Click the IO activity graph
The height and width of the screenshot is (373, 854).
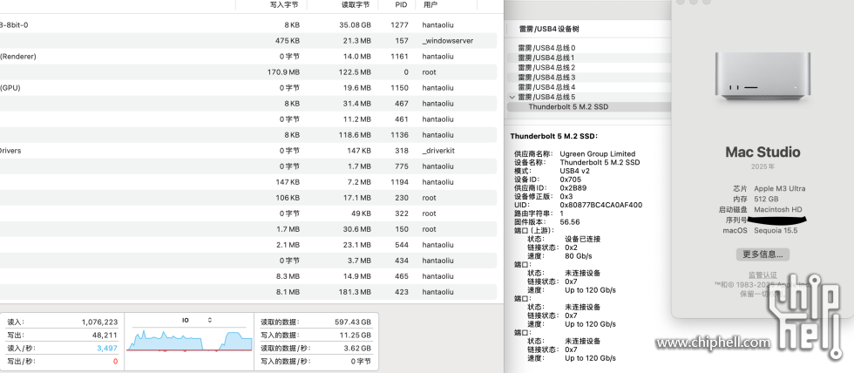coord(190,341)
